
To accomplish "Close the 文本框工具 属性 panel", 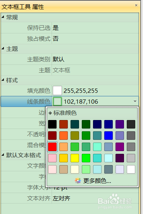I will point(136,5).
